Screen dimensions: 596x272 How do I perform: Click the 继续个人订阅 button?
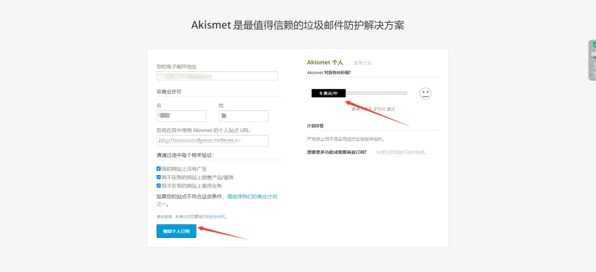(x=177, y=231)
